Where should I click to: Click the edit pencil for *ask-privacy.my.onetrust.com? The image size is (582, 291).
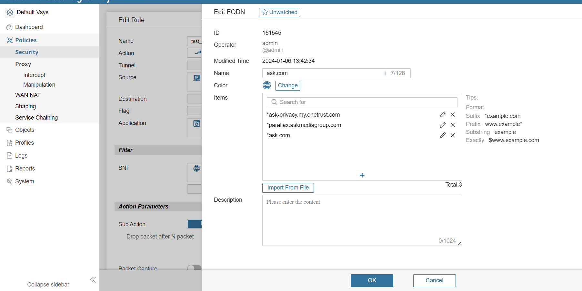443,115
